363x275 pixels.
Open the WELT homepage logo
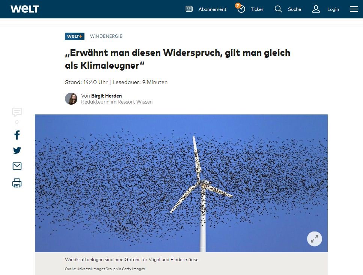click(25, 9)
